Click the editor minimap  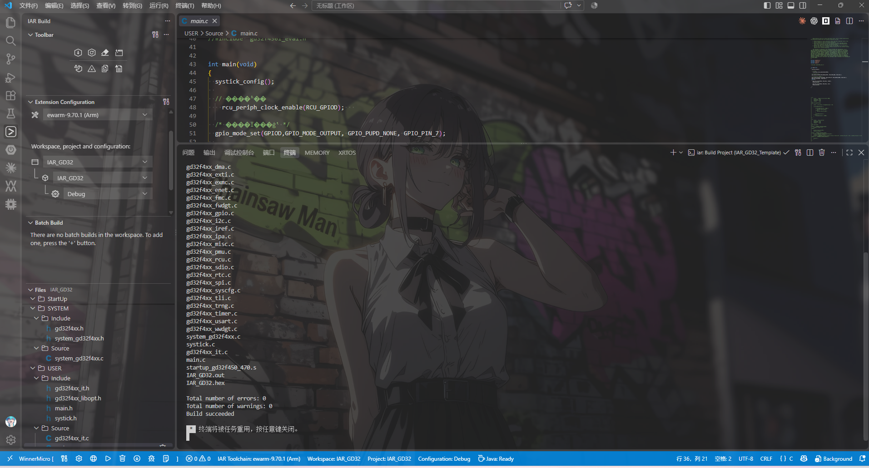pyautogui.click(x=835, y=89)
